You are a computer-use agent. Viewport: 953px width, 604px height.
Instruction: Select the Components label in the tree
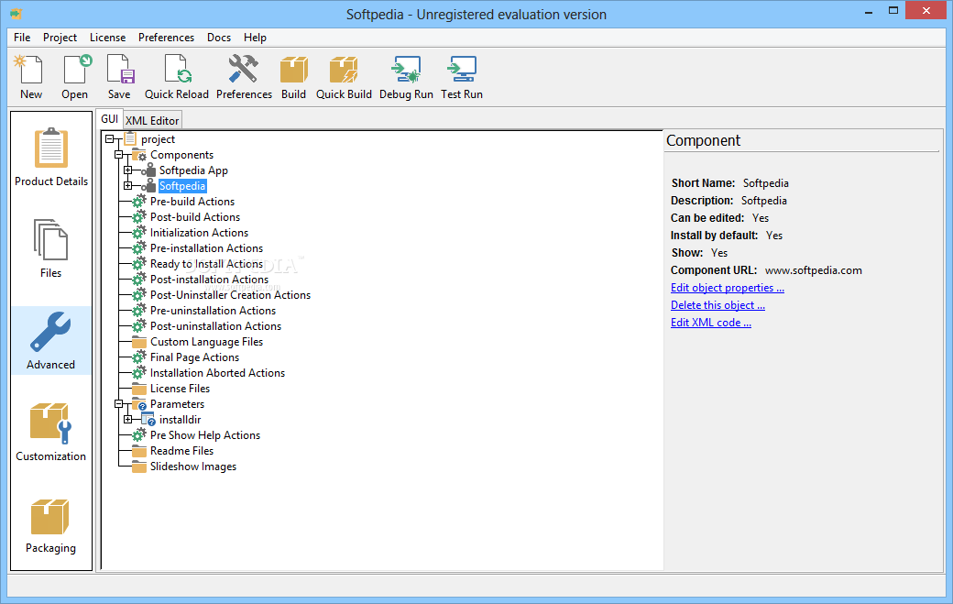[181, 155]
